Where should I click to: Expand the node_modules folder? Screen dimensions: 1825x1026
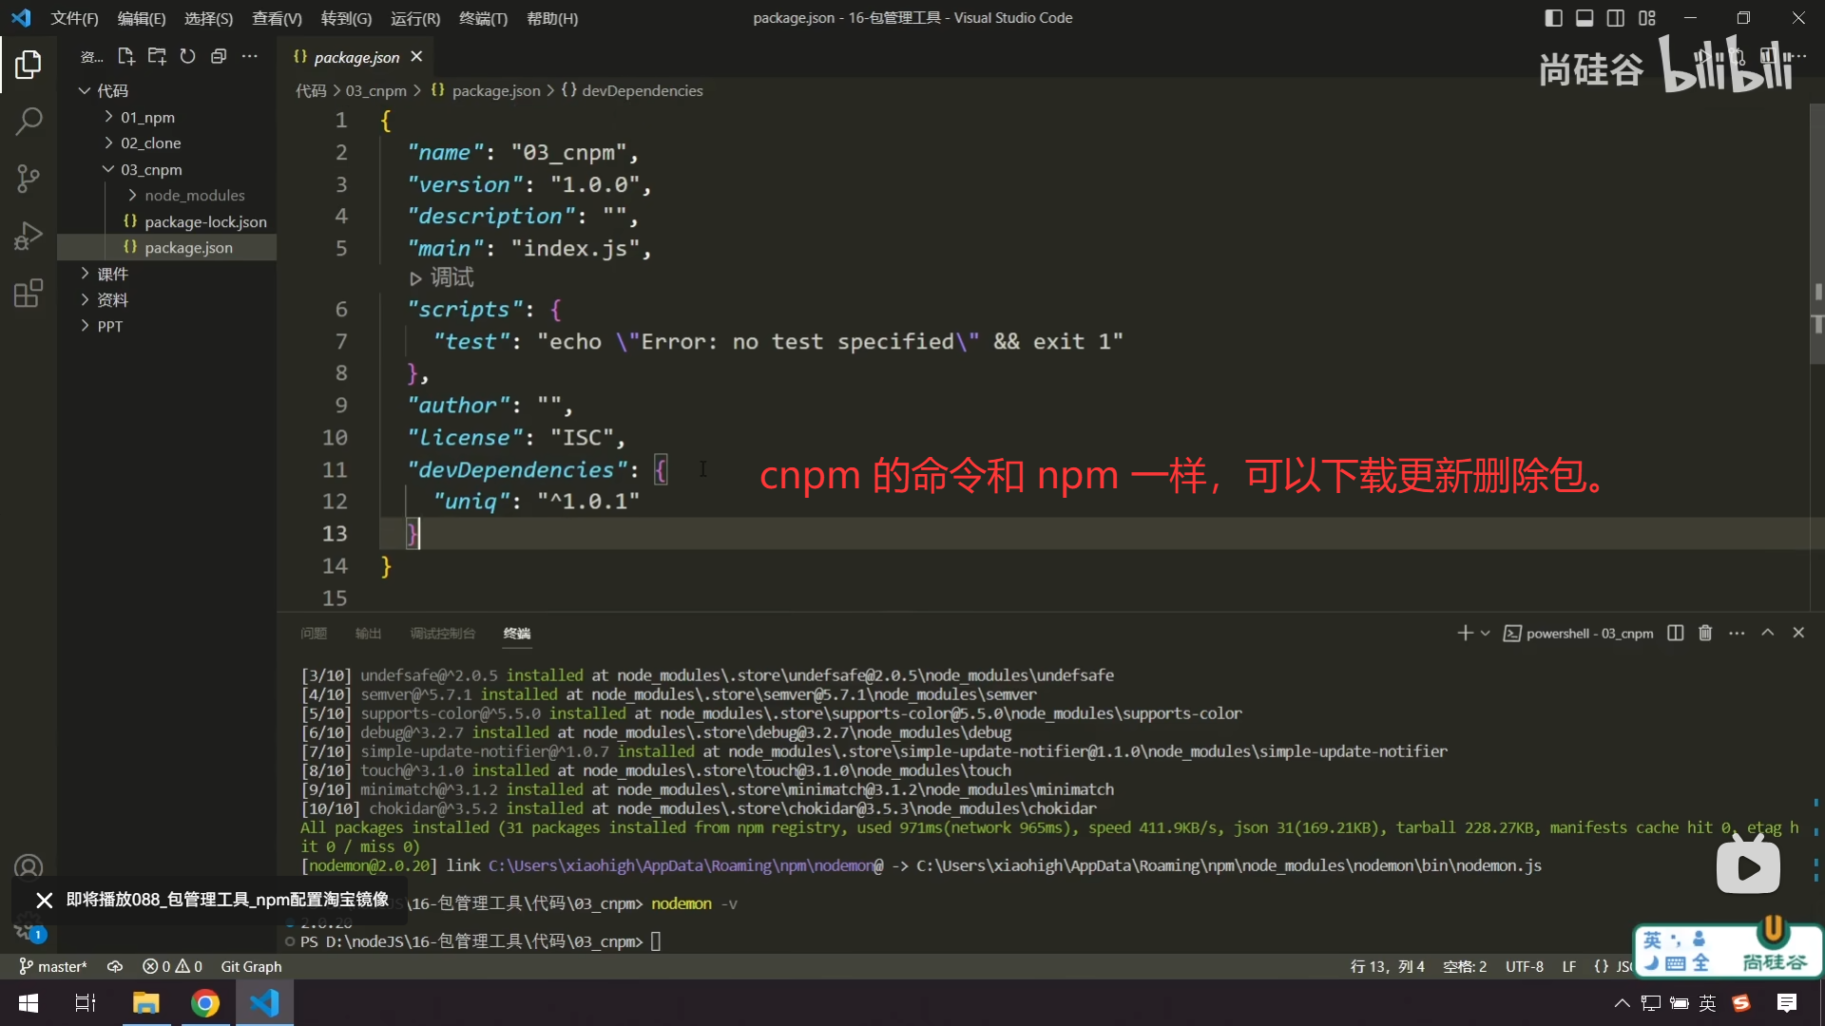click(x=194, y=195)
